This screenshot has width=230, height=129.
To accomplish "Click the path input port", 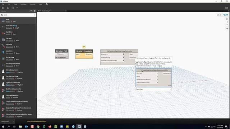I will (x=78, y=54).
